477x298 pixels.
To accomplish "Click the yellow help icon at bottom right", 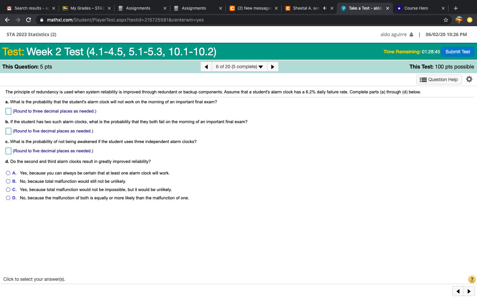I will click(471, 279).
